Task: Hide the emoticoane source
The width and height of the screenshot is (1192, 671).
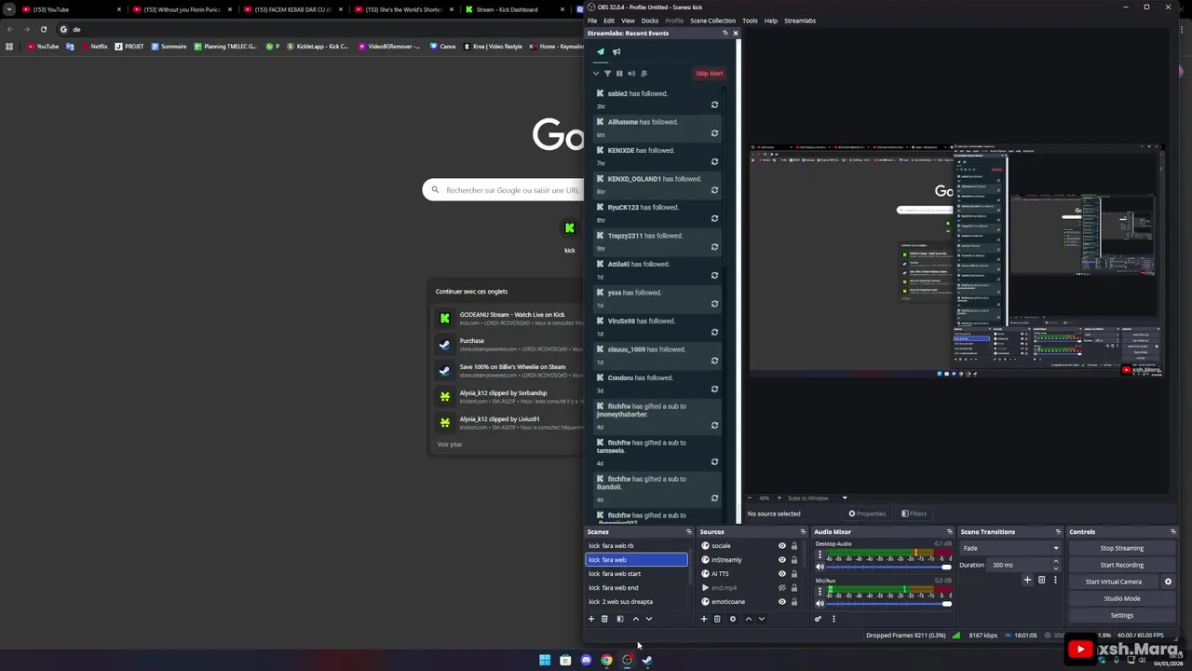Action: click(782, 602)
